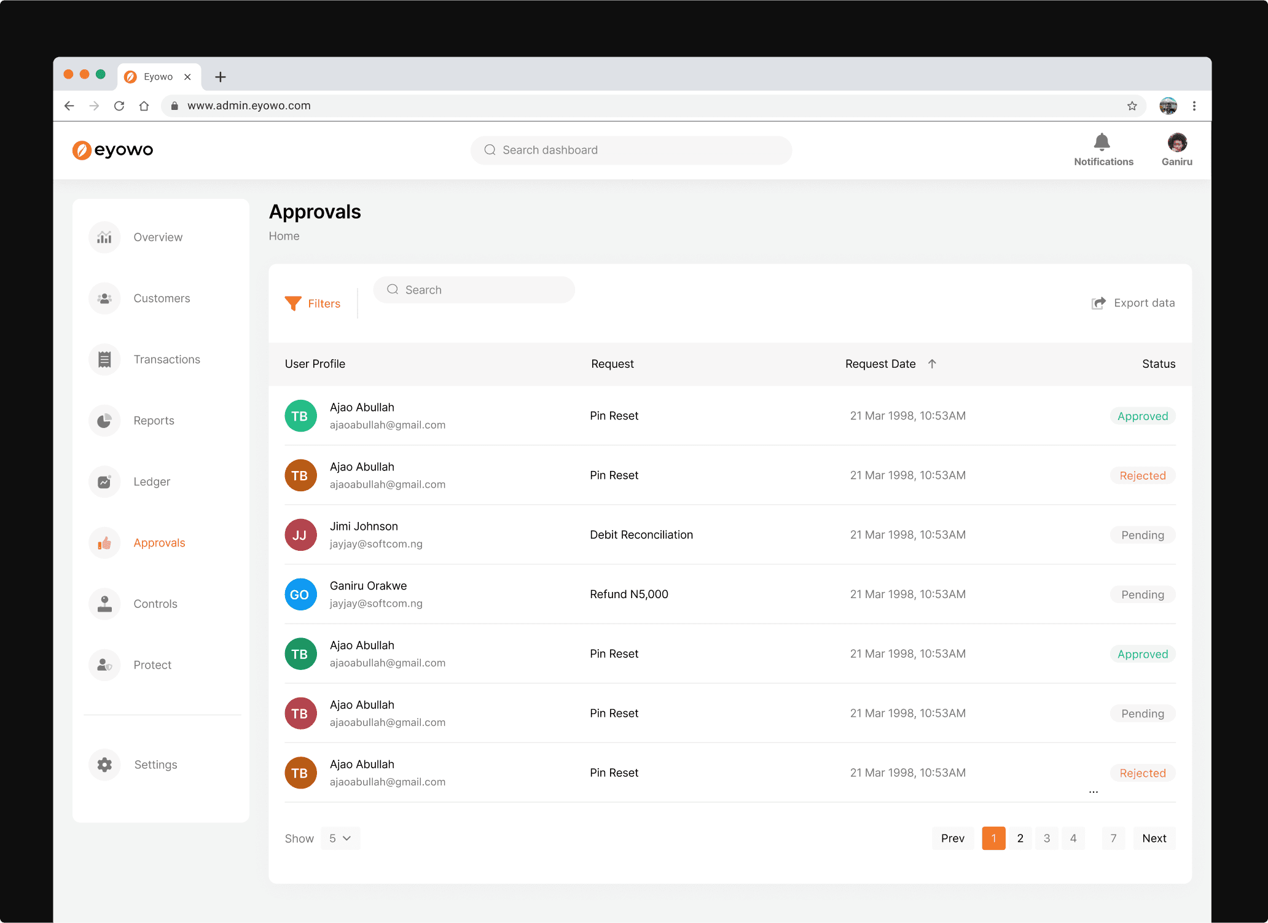The width and height of the screenshot is (1268, 923).
Task: Click the Overview chart icon in sidebar
Action: pos(104,237)
